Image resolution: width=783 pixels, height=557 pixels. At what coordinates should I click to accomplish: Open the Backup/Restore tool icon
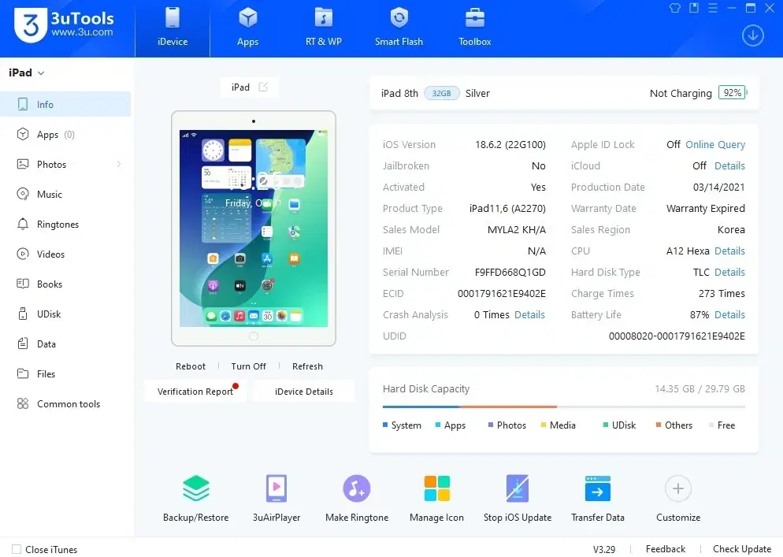click(195, 488)
